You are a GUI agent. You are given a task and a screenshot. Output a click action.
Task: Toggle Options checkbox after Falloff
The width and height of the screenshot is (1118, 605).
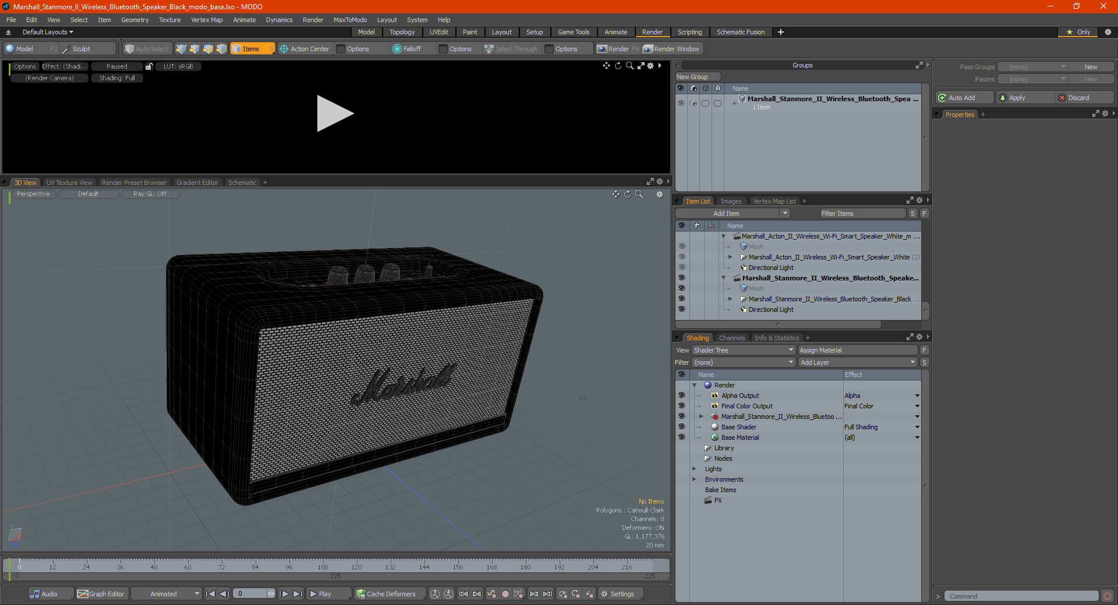(443, 49)
